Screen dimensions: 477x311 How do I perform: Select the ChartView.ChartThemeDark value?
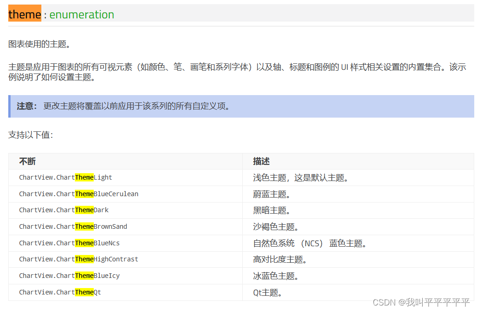pyautogui.click(x=63, y=210)
